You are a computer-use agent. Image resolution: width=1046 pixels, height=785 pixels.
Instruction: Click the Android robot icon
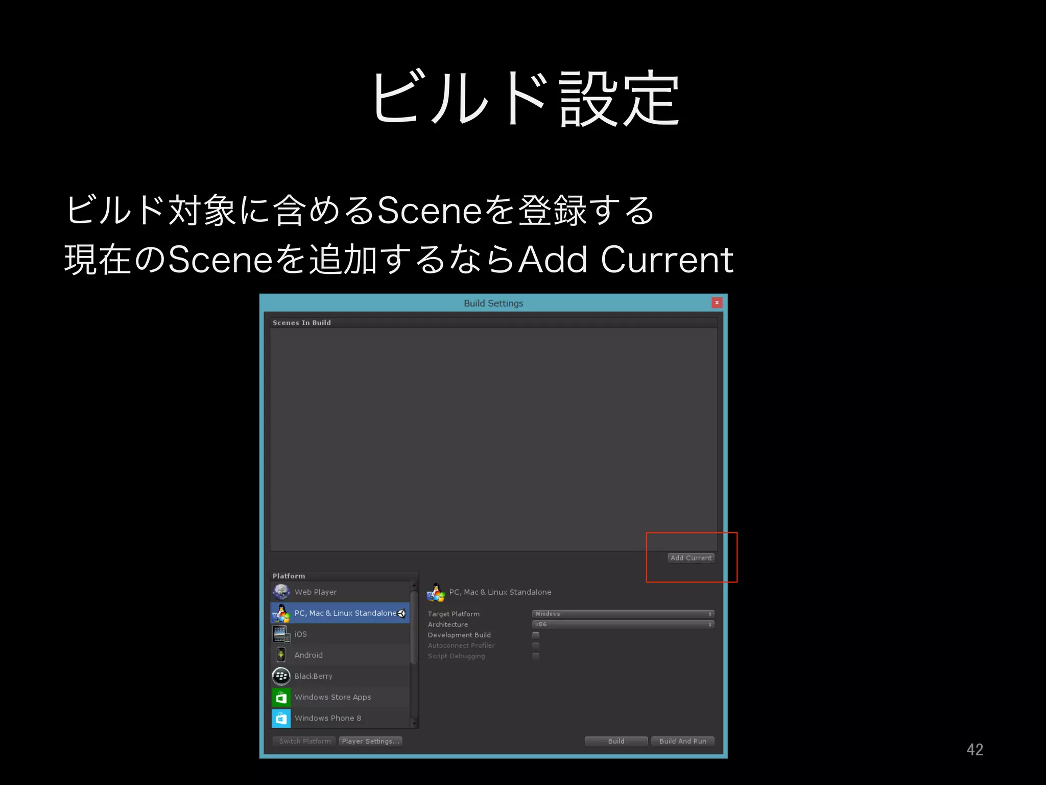coord(281,655)
